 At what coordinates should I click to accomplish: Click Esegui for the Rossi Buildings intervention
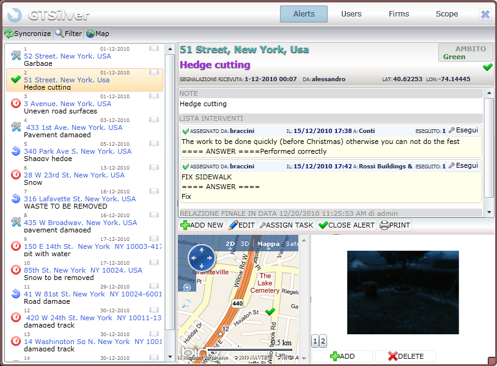[x=463, y=166]
